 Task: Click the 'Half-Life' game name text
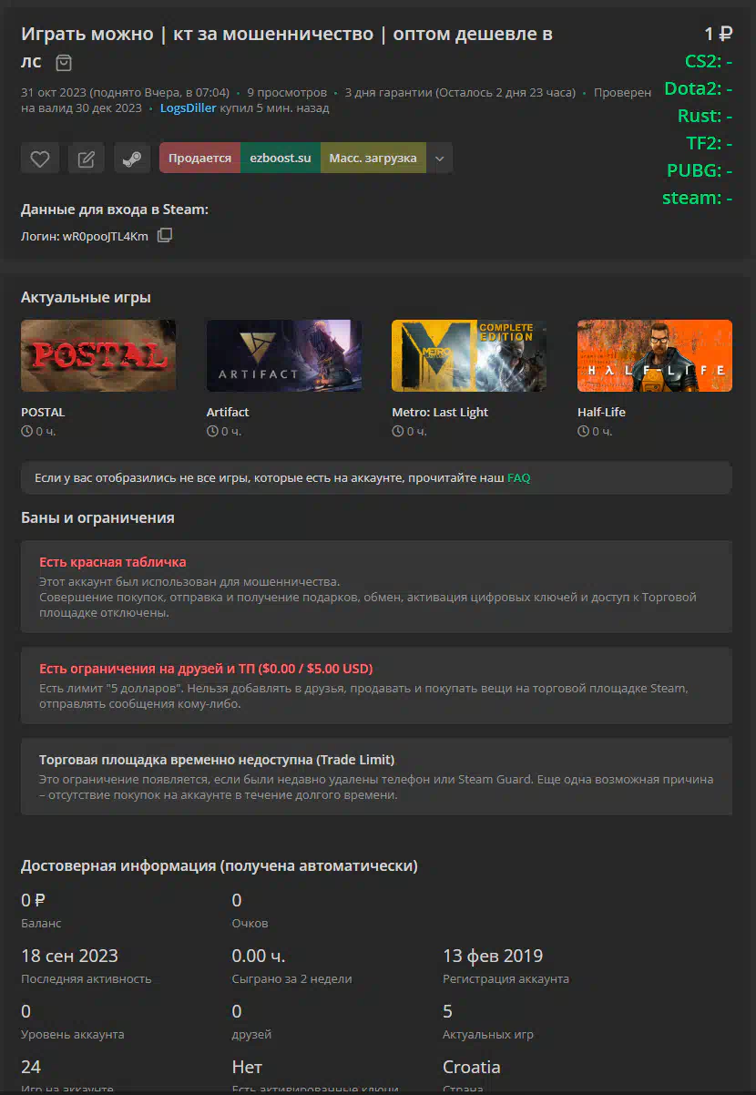(x=601, y=413)
